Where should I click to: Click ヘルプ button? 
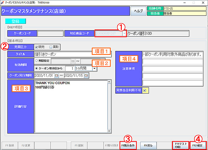(x=138, y=11)
